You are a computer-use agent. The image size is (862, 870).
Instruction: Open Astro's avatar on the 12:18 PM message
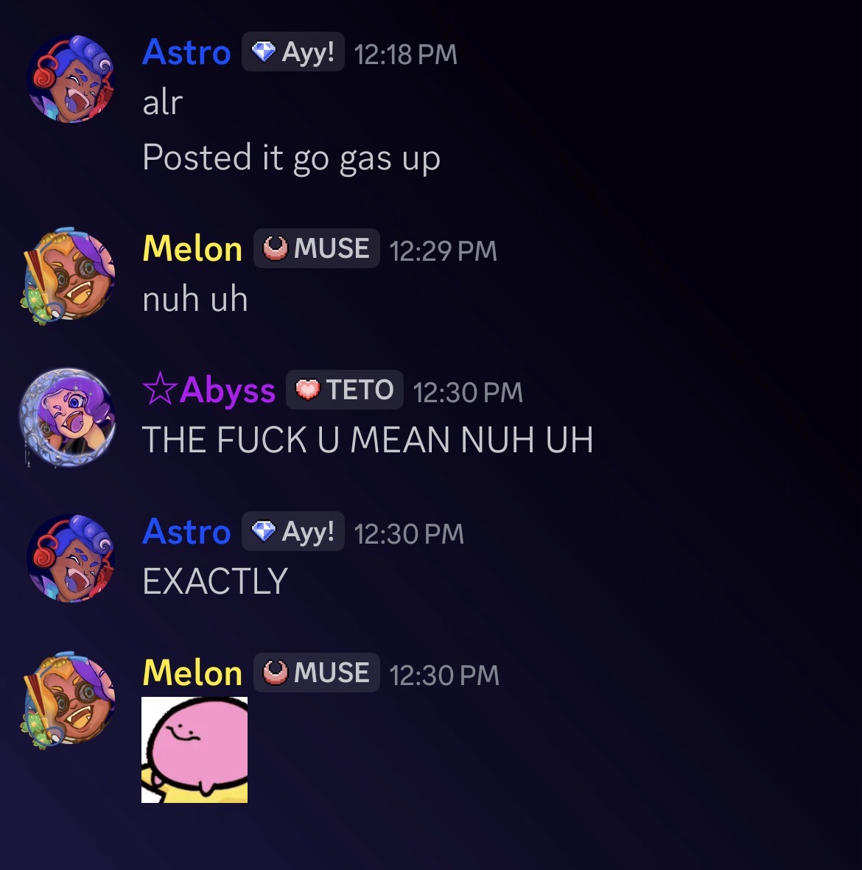(71, 79)
